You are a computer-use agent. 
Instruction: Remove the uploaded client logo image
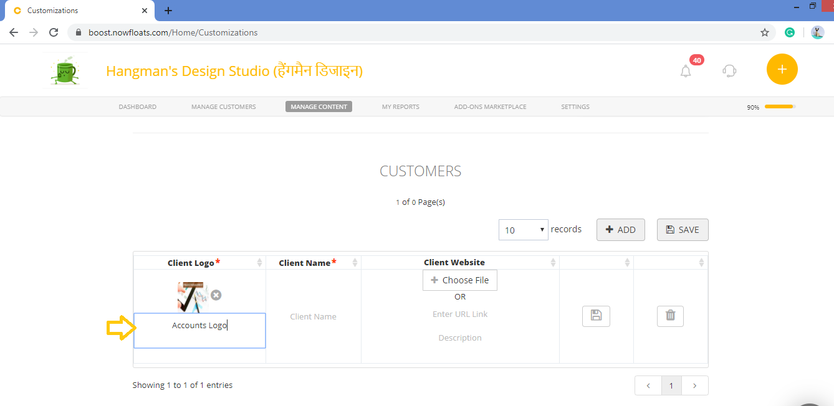[x=216, y=295]
